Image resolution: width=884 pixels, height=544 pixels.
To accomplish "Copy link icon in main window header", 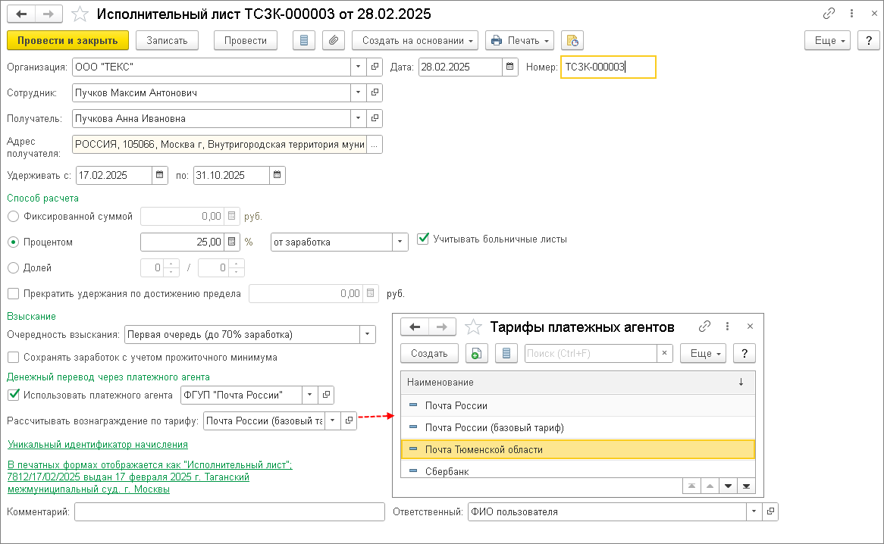I will click(829, 14).
